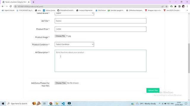Open Task View in taskbar
Image resolution: width=190 pixels, height=106 pixels.
(x=45, y=103)
